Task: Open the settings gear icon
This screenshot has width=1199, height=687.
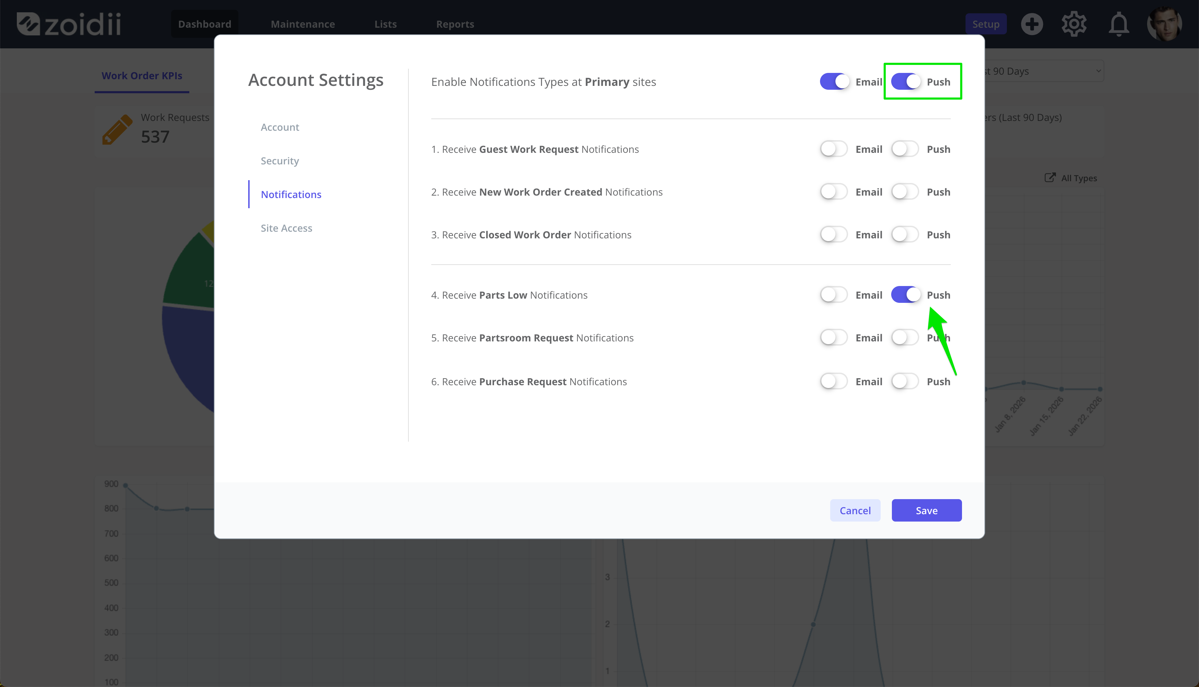Action: pyautogui.click(x=1074, y=24)
